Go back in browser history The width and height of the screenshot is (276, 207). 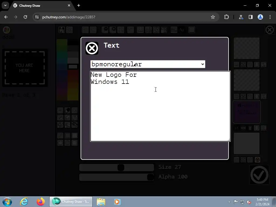(x=6, y=17)
